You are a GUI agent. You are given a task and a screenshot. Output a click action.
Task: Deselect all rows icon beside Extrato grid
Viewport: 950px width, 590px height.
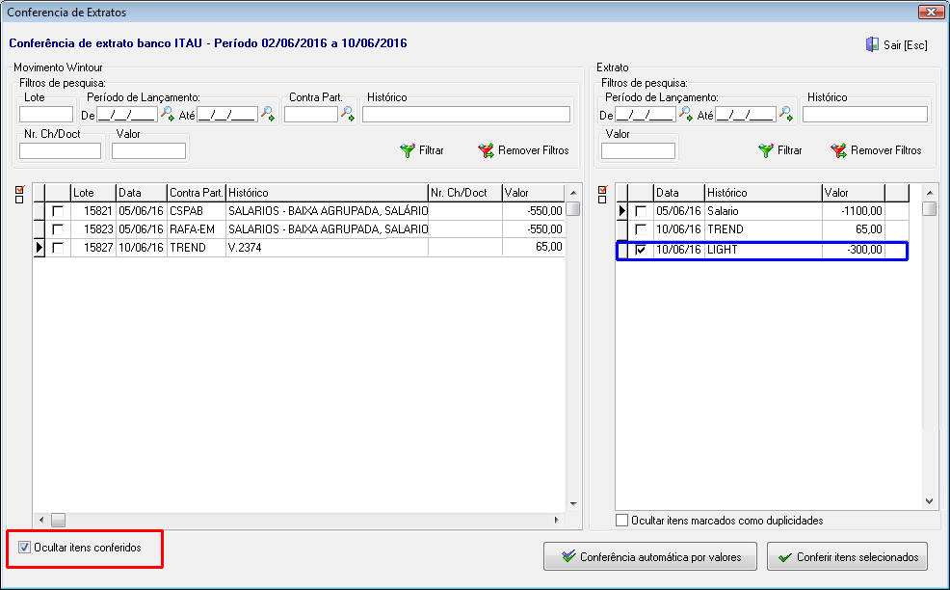point(602,200)
